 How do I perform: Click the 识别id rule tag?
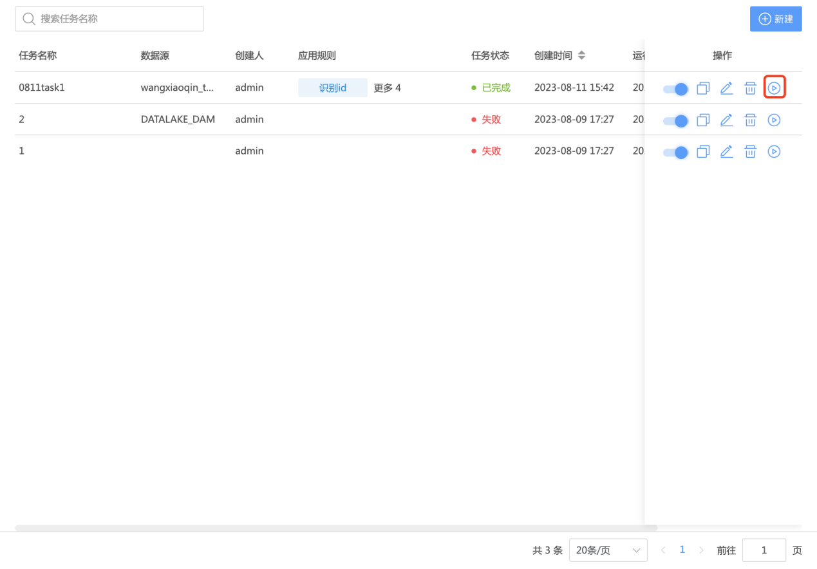tap(333, 88)
